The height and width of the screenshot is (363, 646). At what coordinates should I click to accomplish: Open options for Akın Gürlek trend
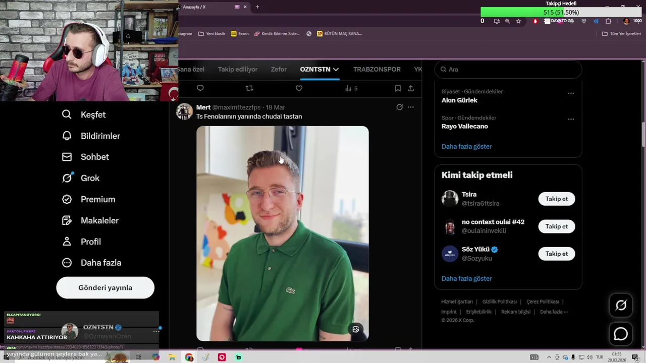click(x=571, y=93)
